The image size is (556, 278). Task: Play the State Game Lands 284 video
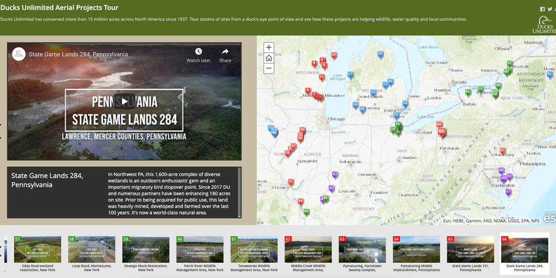(x=124, y=101)
